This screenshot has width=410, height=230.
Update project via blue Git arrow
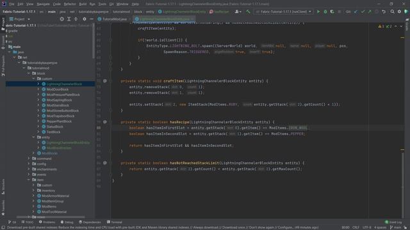[356, 11]
